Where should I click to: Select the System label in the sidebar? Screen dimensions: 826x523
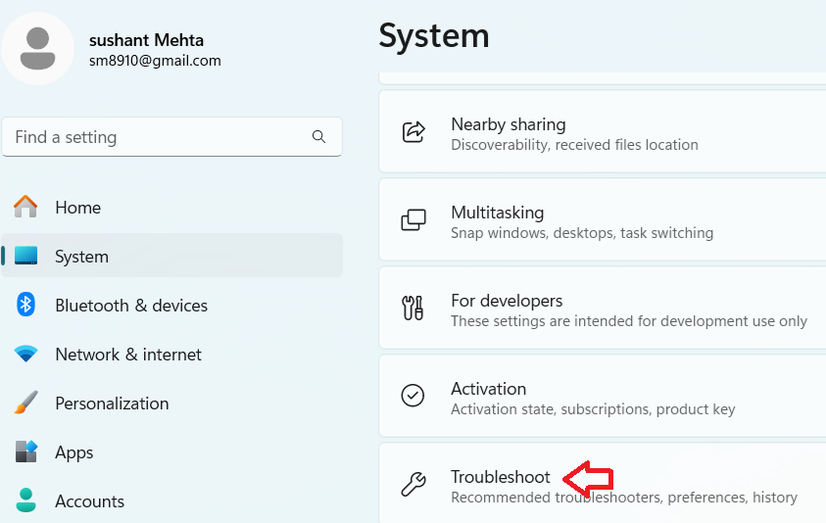[x=81, y=257]
